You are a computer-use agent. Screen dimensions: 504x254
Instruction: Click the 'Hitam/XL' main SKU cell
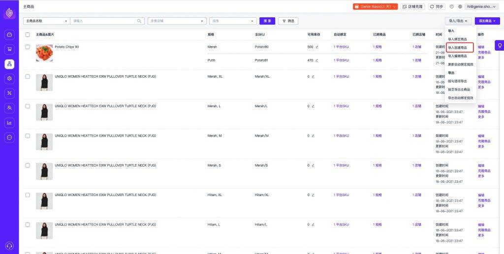(262, 195)
